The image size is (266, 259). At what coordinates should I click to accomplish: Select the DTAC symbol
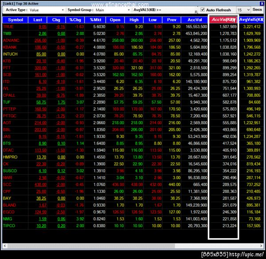[x=8, y=150]
